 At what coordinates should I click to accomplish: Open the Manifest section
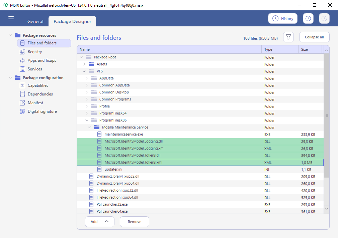pyautogui.click(x=35, y=103)
